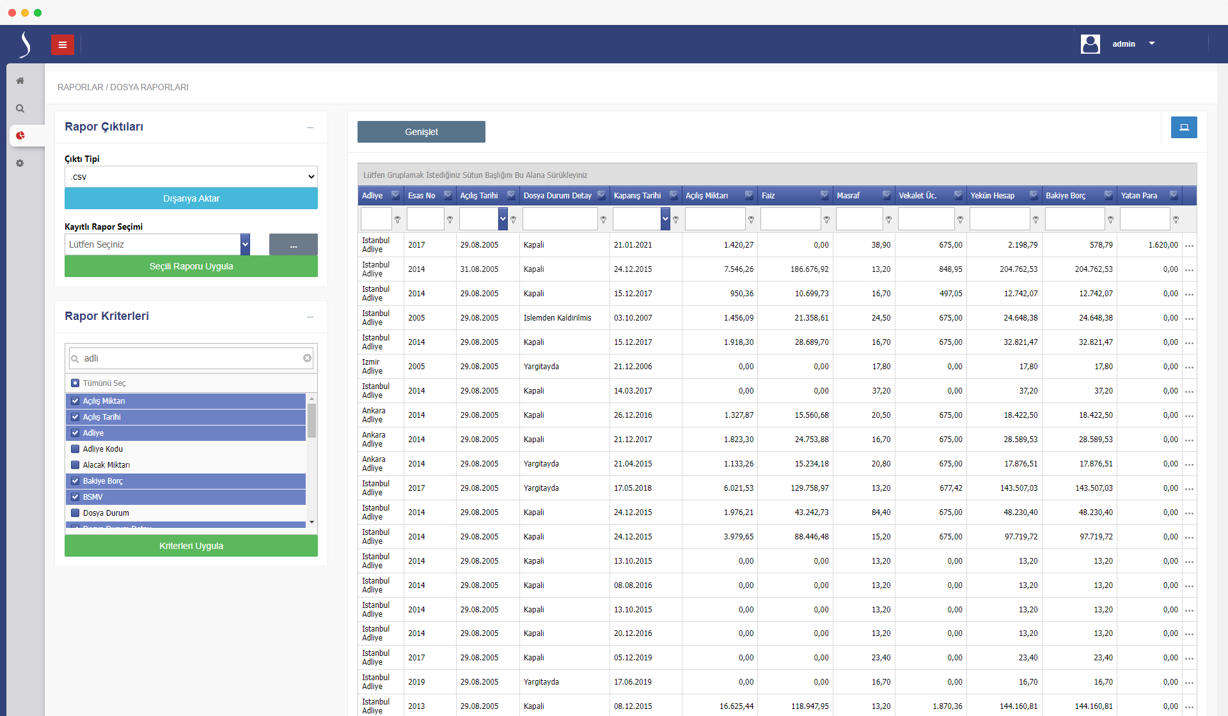
Task: Click the red hamburger menu icon
Action: click(63, 45)
